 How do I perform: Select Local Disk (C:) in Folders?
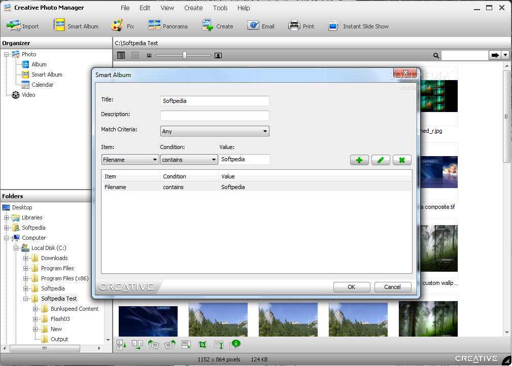pyautogui.click(x=49, y=248)
